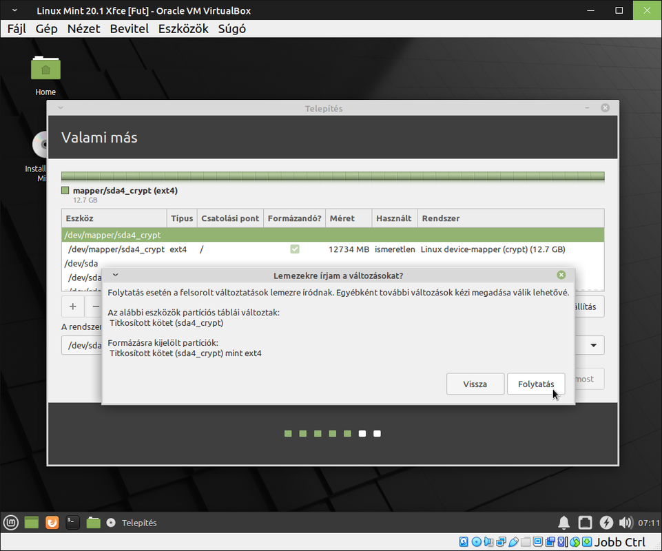662x551 pixels.
Task: Select the /dev/mapper/sda4_crypt ext4 partition row
Action: (x=333, y=249)
